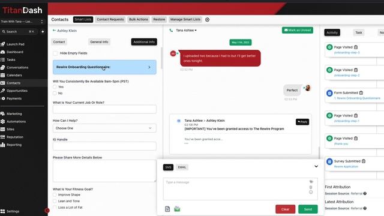Image resolution: width=384 pixels, height=216 pixels.
Task: Open account switcher Train With Tana
Action: click(x=22, y=22)
